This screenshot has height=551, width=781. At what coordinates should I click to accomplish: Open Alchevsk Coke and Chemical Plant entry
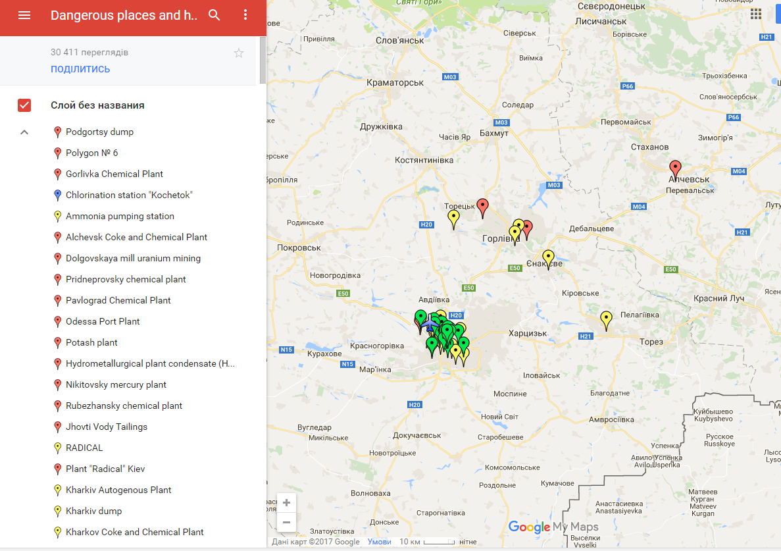(x=136, y=237)
